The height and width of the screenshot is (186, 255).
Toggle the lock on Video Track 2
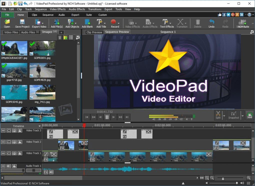(19, 142)
